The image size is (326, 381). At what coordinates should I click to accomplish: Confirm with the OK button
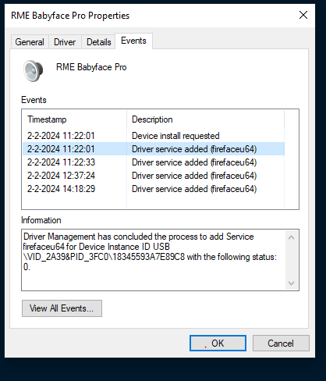click(218, 343)
